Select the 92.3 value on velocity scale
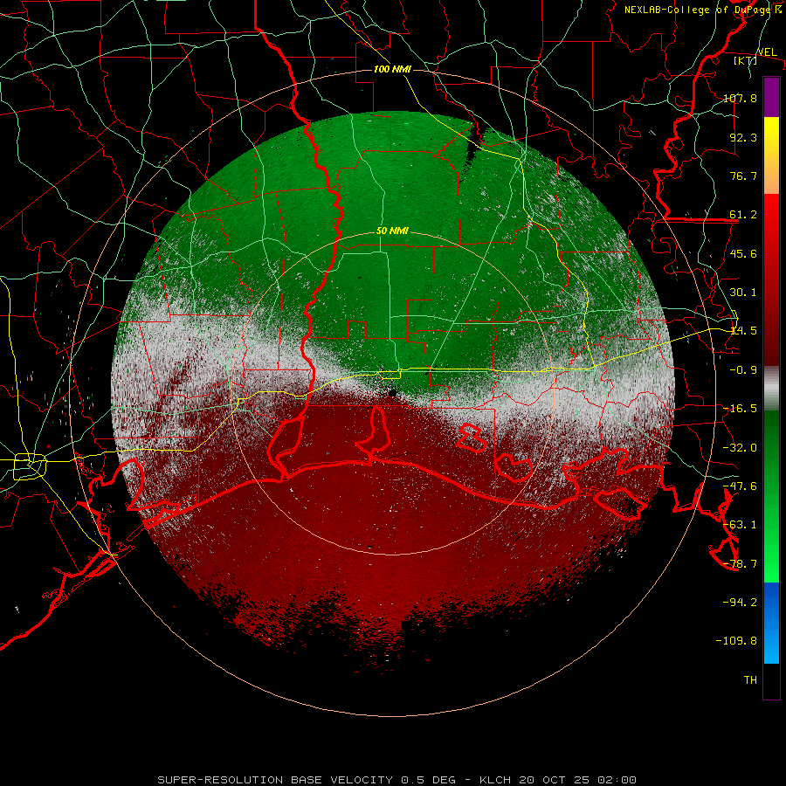Image resolution: width=786 pixels, height=786 pixels. tap(743, 137)
